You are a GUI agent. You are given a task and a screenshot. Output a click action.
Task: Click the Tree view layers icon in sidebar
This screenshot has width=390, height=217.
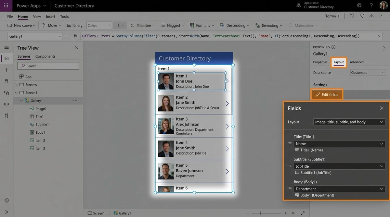click(x=6, y=59)
